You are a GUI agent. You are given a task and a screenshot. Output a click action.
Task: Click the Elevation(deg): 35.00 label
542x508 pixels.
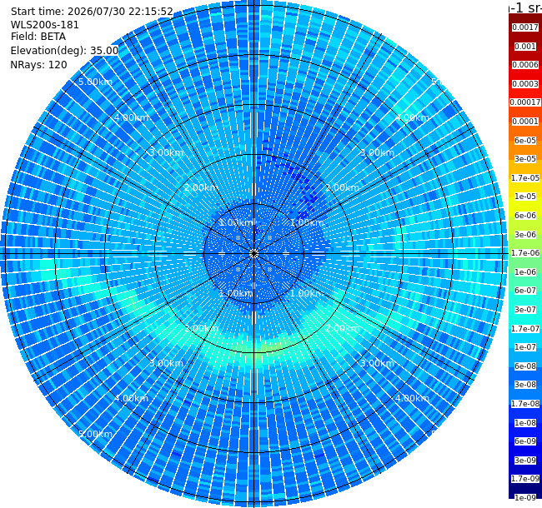point(65,51)
